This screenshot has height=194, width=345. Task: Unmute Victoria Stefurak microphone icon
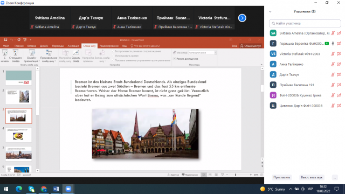[x=333, y=54]
